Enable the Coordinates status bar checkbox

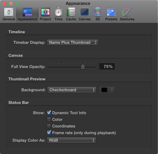49,126
